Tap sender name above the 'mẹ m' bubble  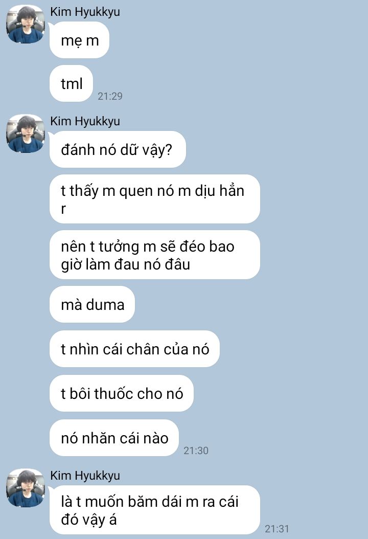click(85, 12)
